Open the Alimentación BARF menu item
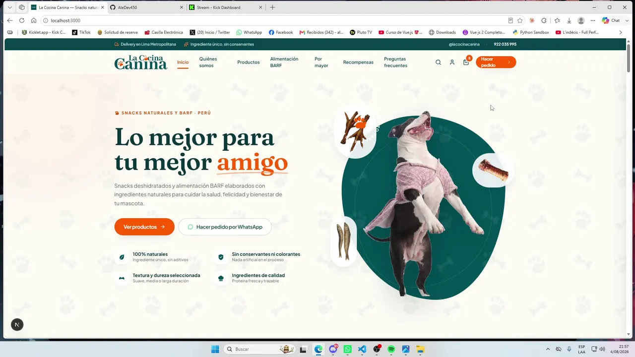Image resolution: width=635 pixels, height=357 pixels. (x=284, y=62)
